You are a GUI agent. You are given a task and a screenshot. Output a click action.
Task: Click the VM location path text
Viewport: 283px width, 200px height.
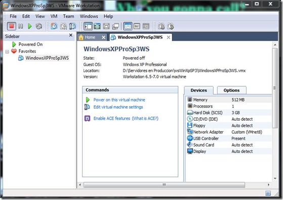coord(184,71)
